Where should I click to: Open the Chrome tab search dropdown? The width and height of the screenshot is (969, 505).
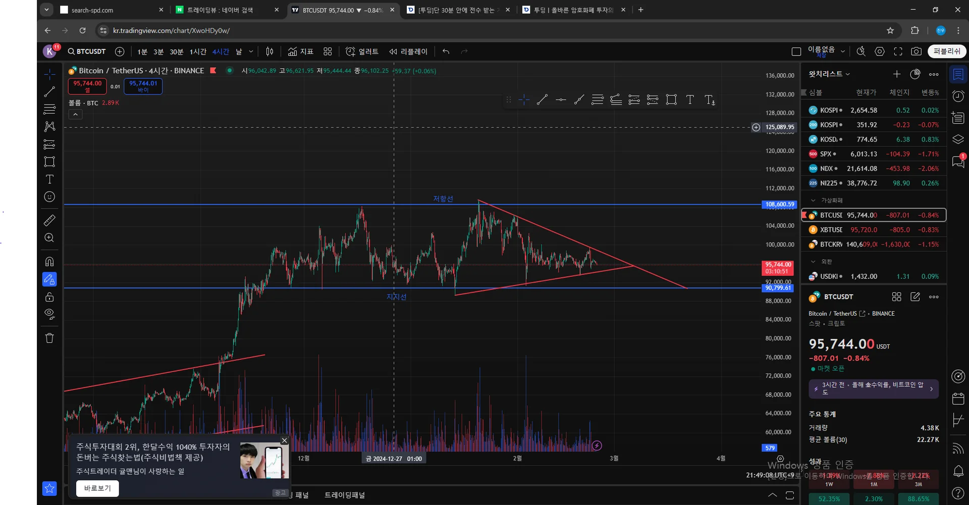click(46, 10)
